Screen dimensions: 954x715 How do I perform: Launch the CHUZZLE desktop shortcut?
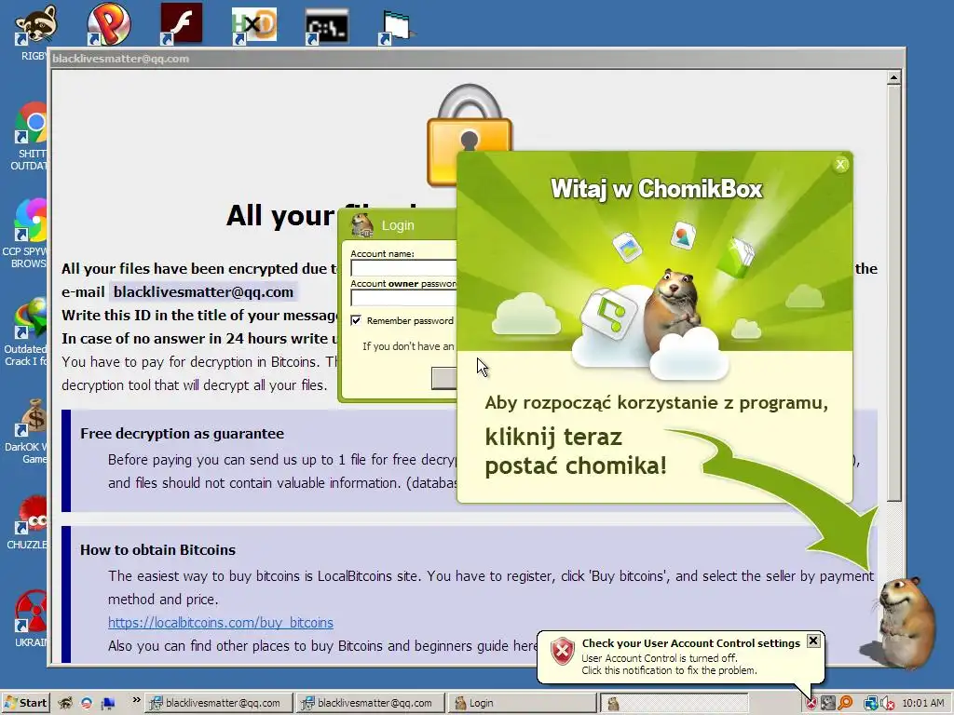click(x=29, y=521)
